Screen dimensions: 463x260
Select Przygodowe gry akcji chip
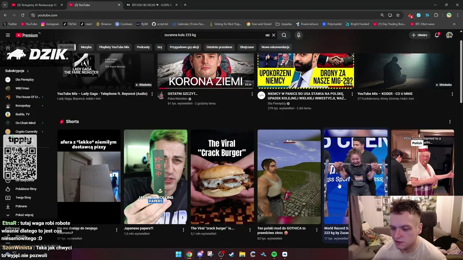(x=184, y=47)
